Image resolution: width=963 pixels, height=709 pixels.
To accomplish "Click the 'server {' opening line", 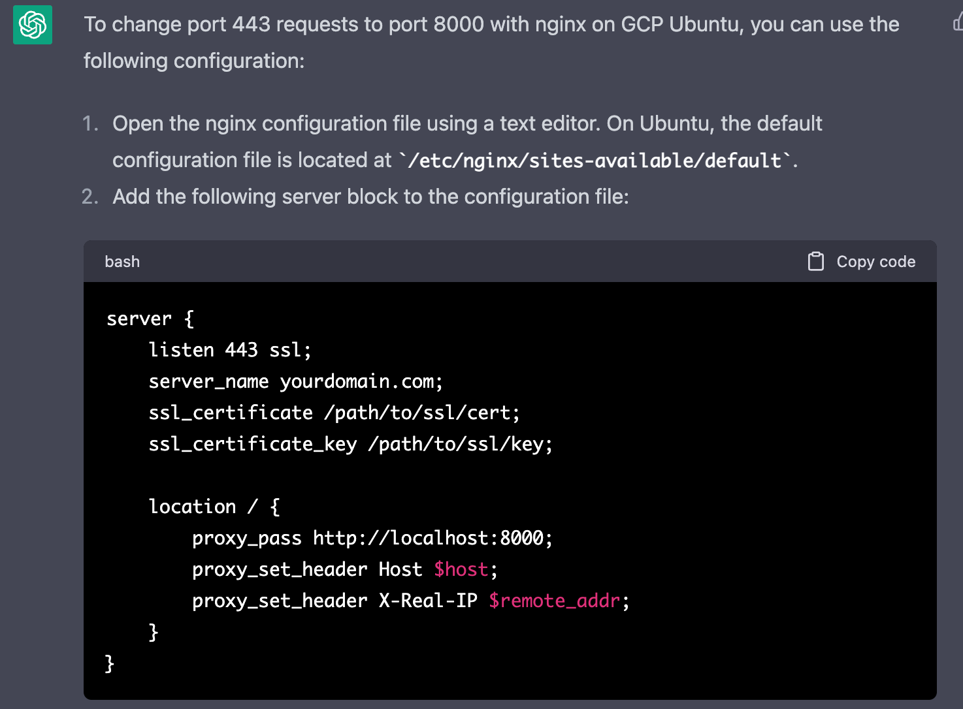I will pyautogui.click(x=150, y=319).
